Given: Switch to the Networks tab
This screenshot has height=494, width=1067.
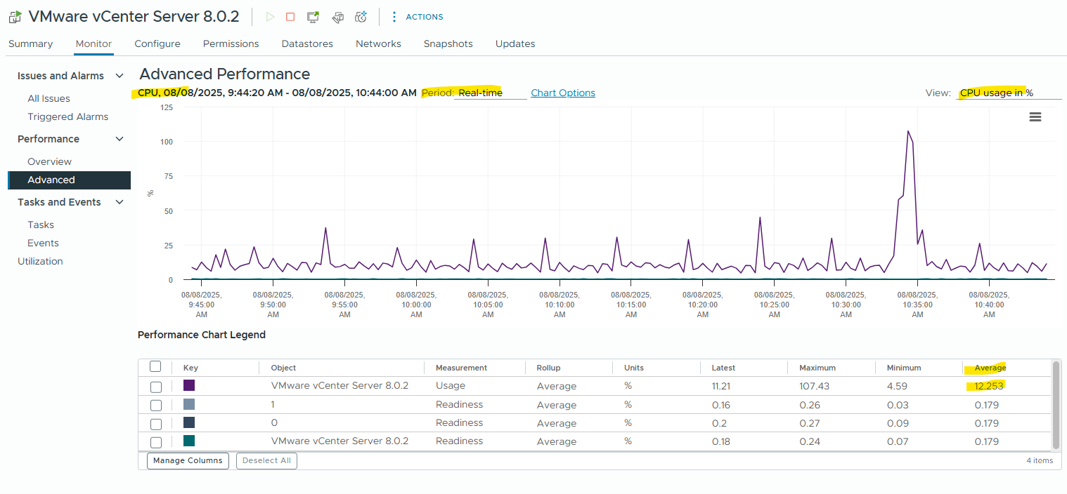Looking at the screenshot, I should [378, 44].
